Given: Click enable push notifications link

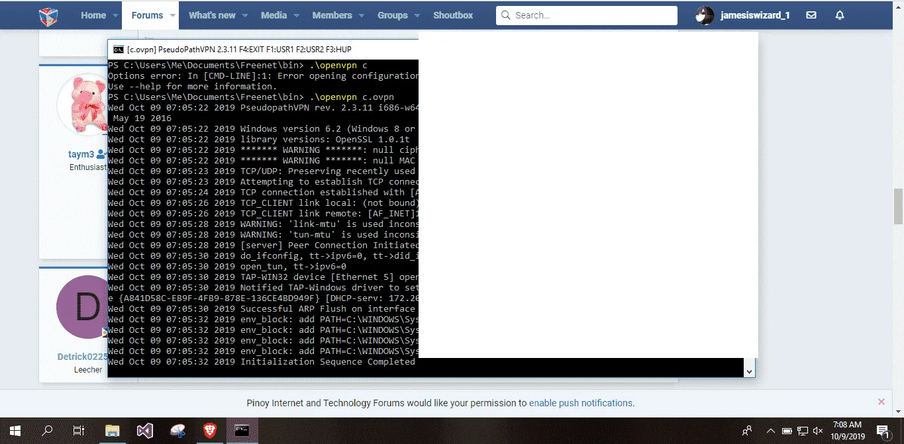Looking at the screenshot, I should [581, 403].
